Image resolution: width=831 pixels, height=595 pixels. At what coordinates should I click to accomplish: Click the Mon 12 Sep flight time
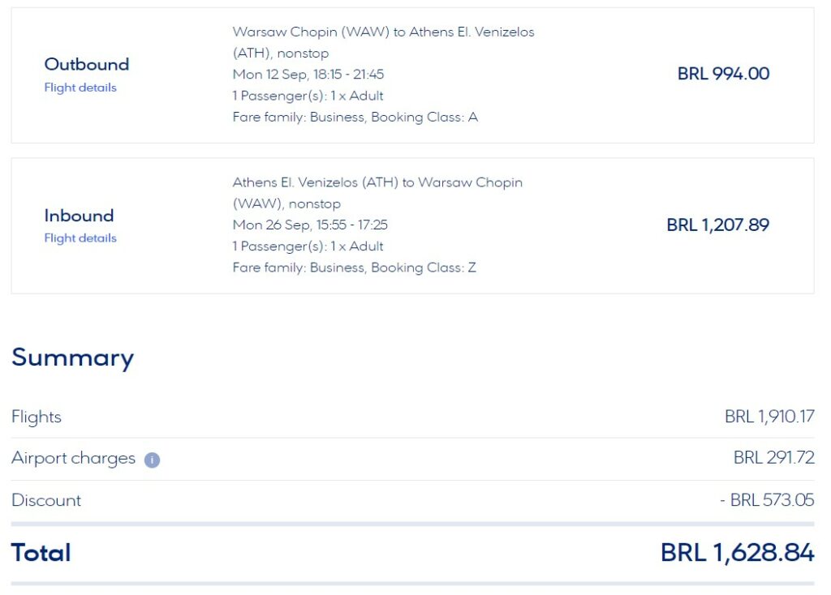point(308,74)
